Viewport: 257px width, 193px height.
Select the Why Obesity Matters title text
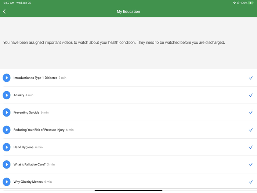tap(28, 182)
